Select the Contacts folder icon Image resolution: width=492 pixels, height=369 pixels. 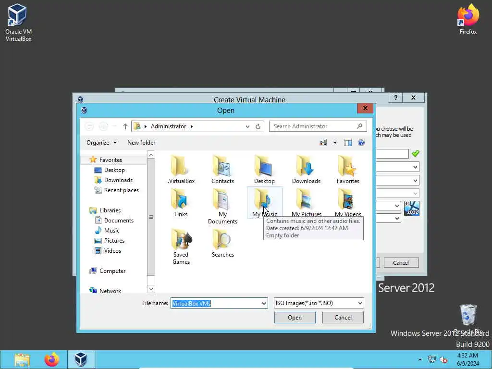pyautogui.click(x=222, y=170)
